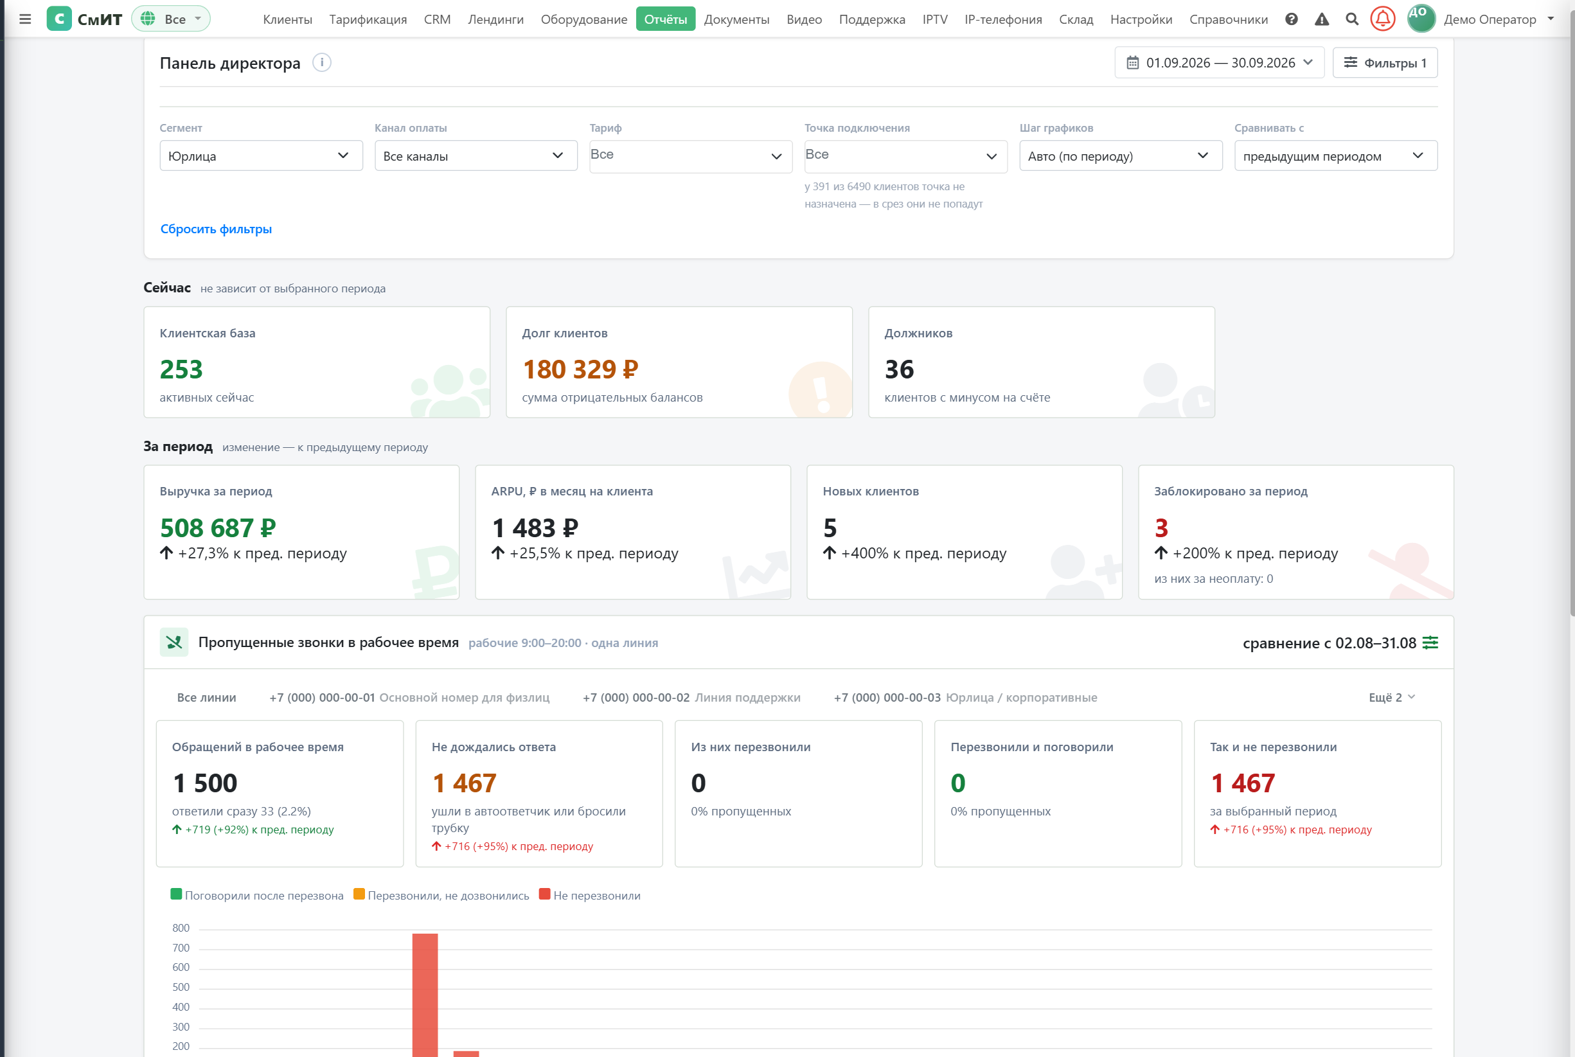Expand the Ещё 2 lines list
The height and width of the screenshot is (1057, 1575).
pos(1391,697)
